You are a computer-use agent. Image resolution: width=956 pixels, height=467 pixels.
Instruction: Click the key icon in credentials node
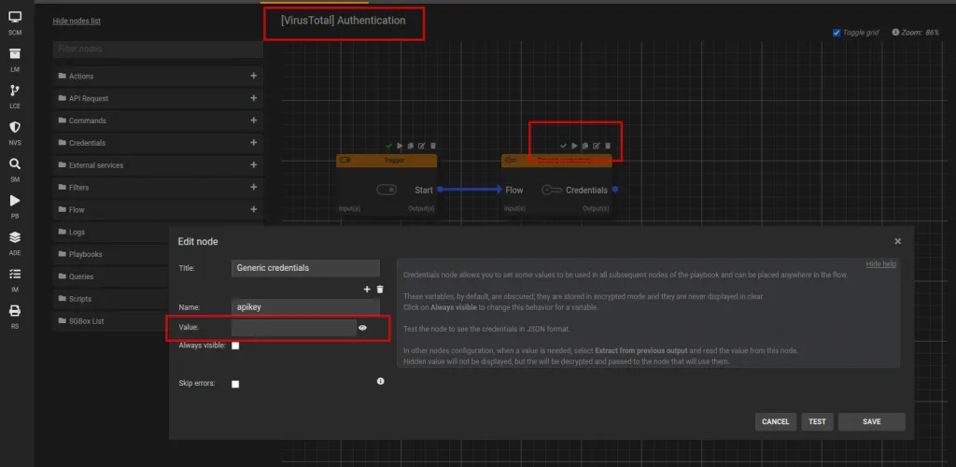click(x=552, y=191)
